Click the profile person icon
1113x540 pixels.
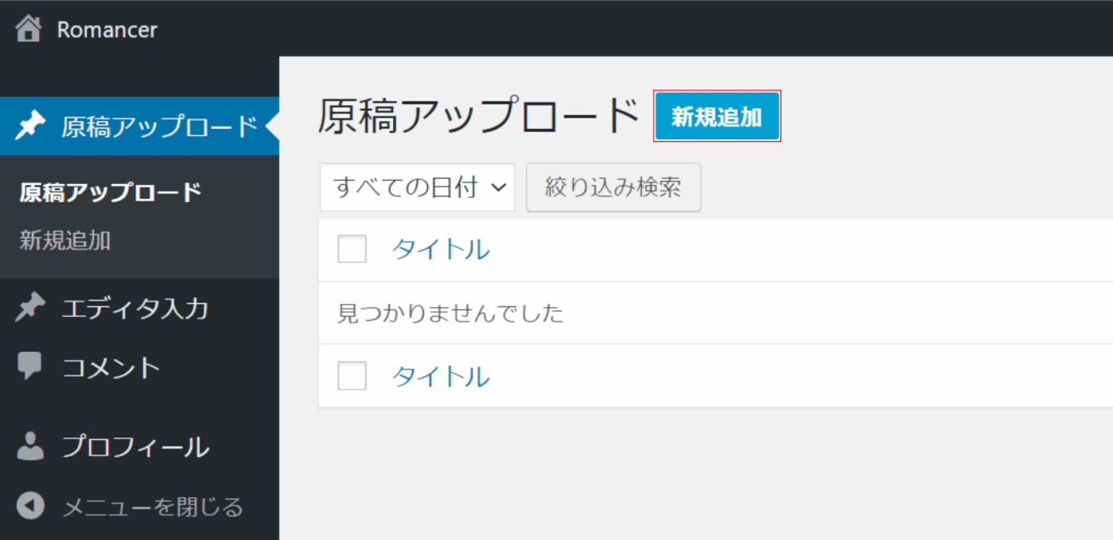coord(31,447)
